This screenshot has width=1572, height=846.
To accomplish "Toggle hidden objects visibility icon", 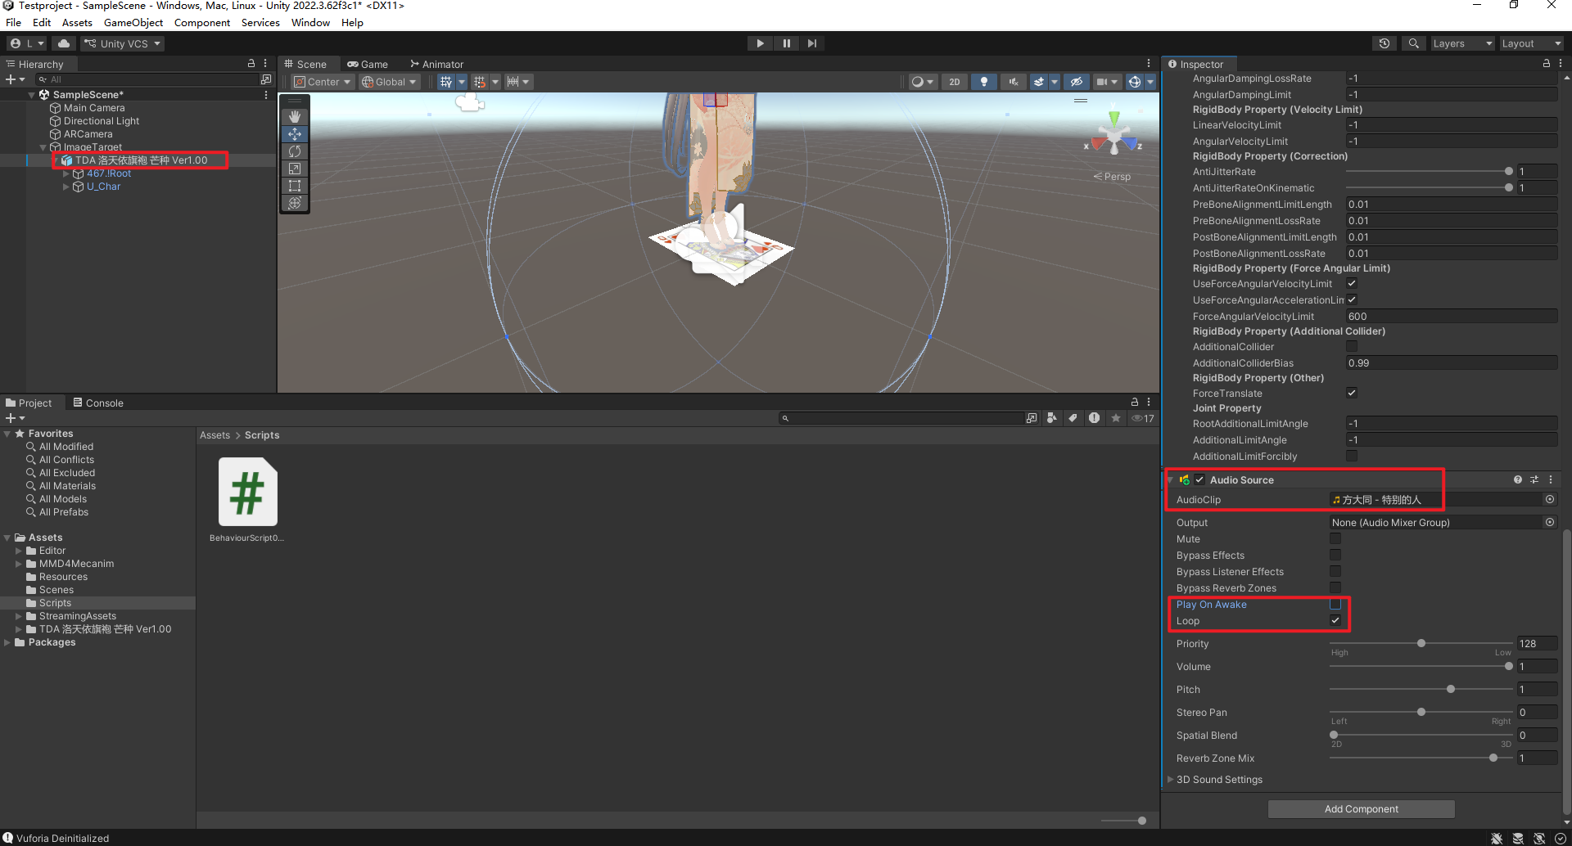I will (1077, 82).
